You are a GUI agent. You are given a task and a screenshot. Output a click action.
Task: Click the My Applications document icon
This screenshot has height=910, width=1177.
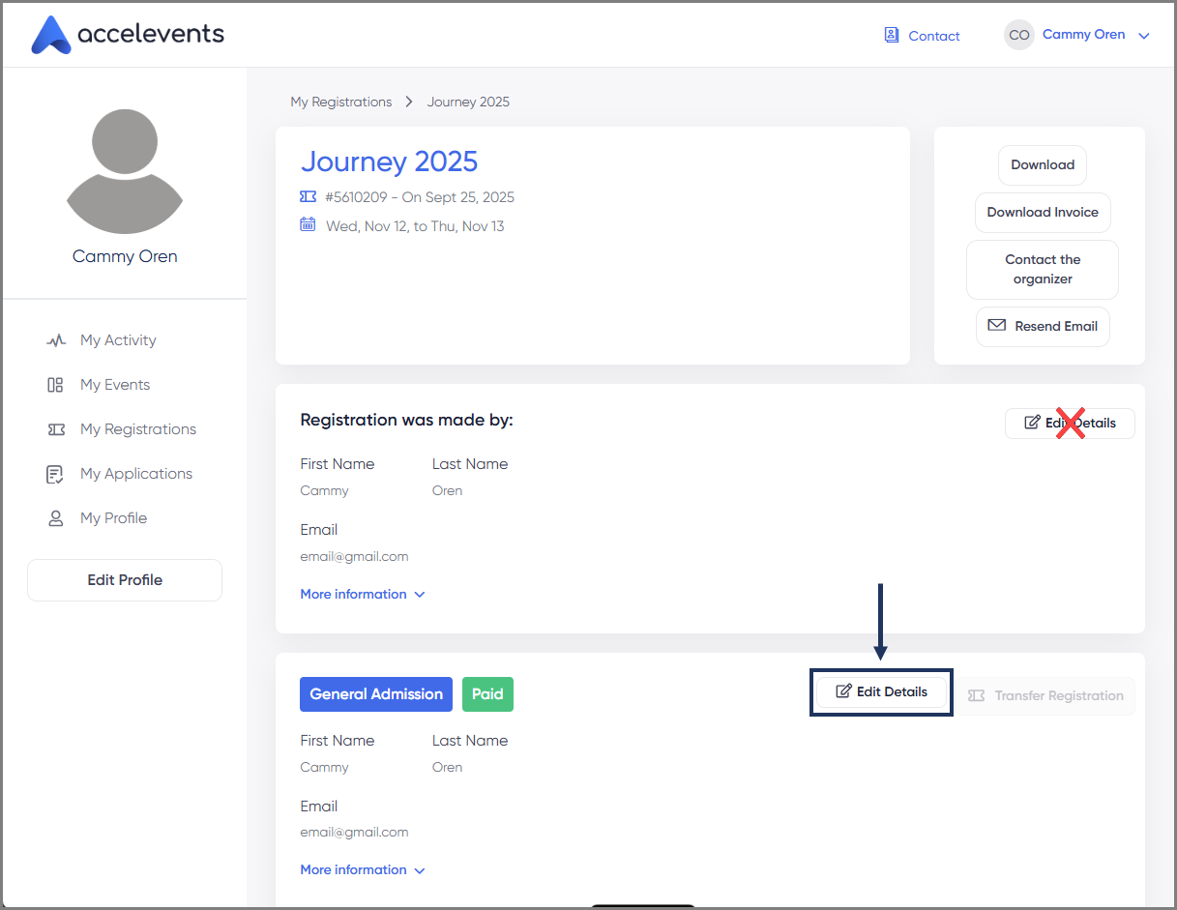[x=55, y=474]
